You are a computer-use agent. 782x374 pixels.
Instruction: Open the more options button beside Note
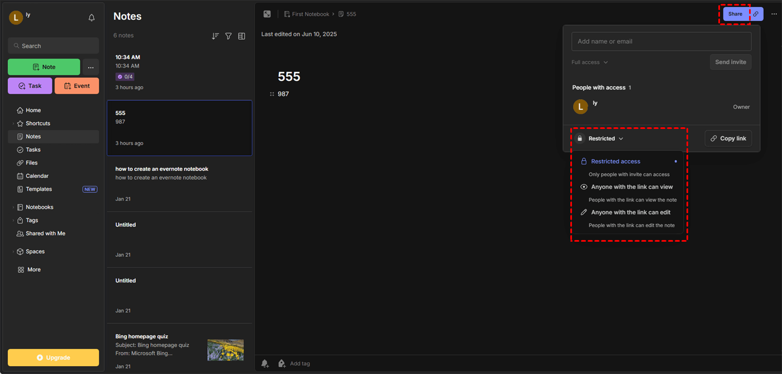pyautogui.click(x=90, y=67)
